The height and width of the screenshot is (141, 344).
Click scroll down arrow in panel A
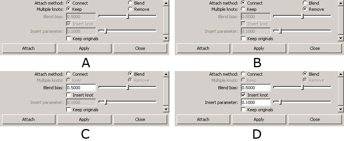[166, 38]
